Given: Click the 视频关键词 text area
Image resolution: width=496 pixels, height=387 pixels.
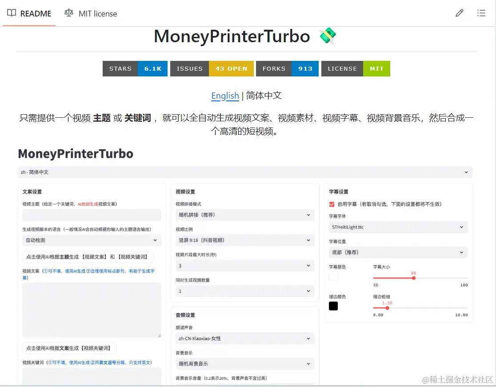Looking at the screenshot, I should click(x=92, y=376).
